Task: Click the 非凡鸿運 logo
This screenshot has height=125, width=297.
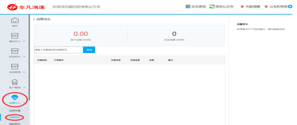Action: [26, 7]
